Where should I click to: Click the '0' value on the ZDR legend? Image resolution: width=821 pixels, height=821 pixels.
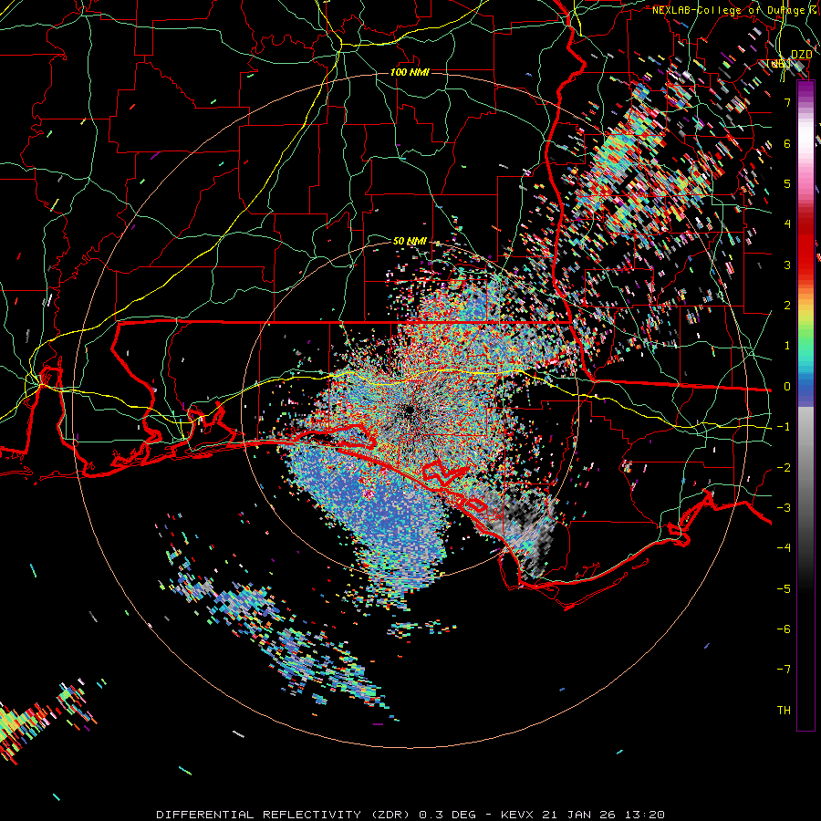pyautogui.click(x=787, y=387)
